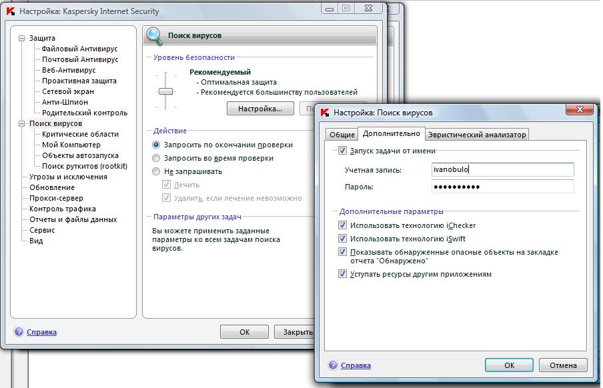Open Контроль трафика section

pyautogui.click(x=63, y=209)
